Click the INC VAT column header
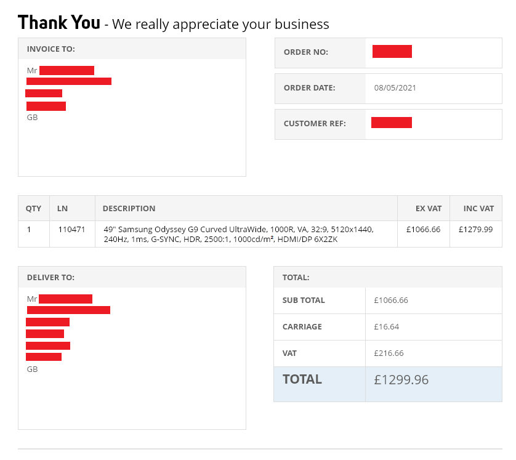 pyautogui.click(x=478, y=209)
